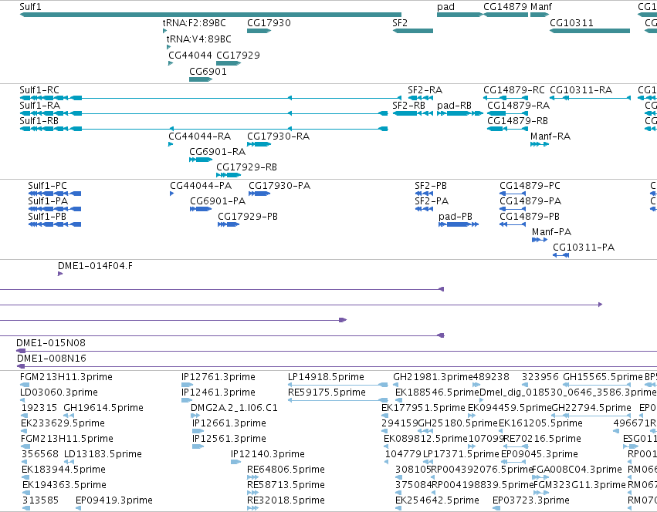Select the Sulf1-PB protein label
The height and width of the screenshot is (512, 657).
tap(47, 217)
